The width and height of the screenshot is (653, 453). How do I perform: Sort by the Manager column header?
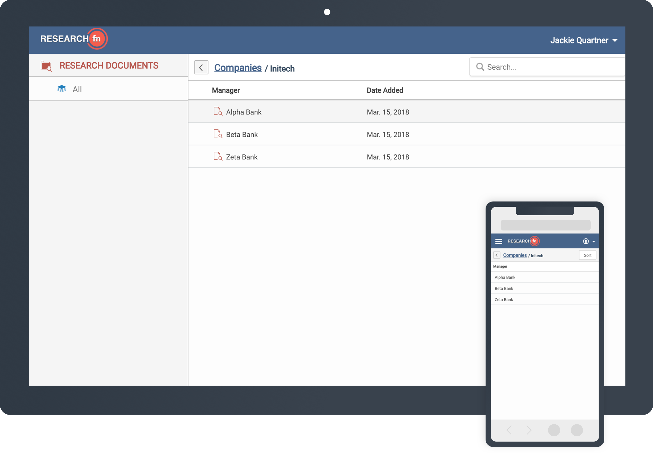coord(225,90)
